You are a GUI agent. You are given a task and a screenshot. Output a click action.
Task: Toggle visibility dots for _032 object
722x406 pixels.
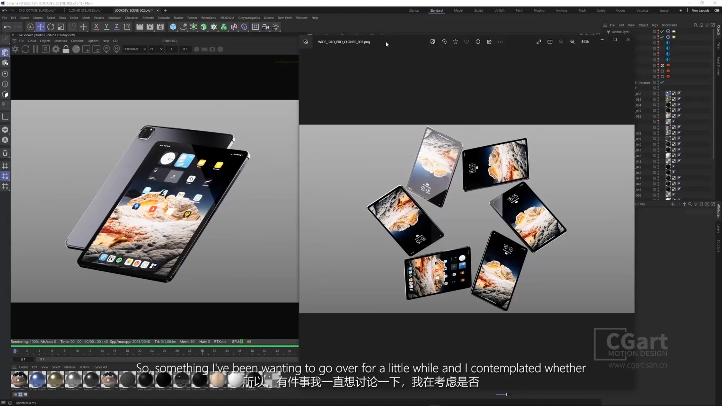[x=658, y=94]
